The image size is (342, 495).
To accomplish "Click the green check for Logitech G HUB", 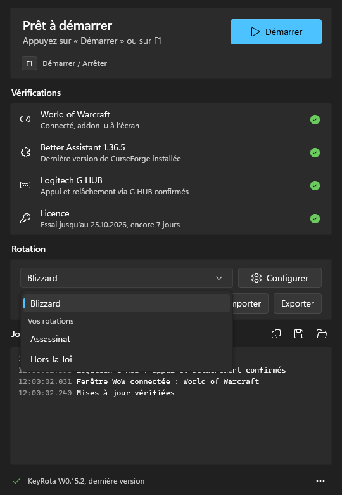I will pyautogui.click(x=315, y=185).
